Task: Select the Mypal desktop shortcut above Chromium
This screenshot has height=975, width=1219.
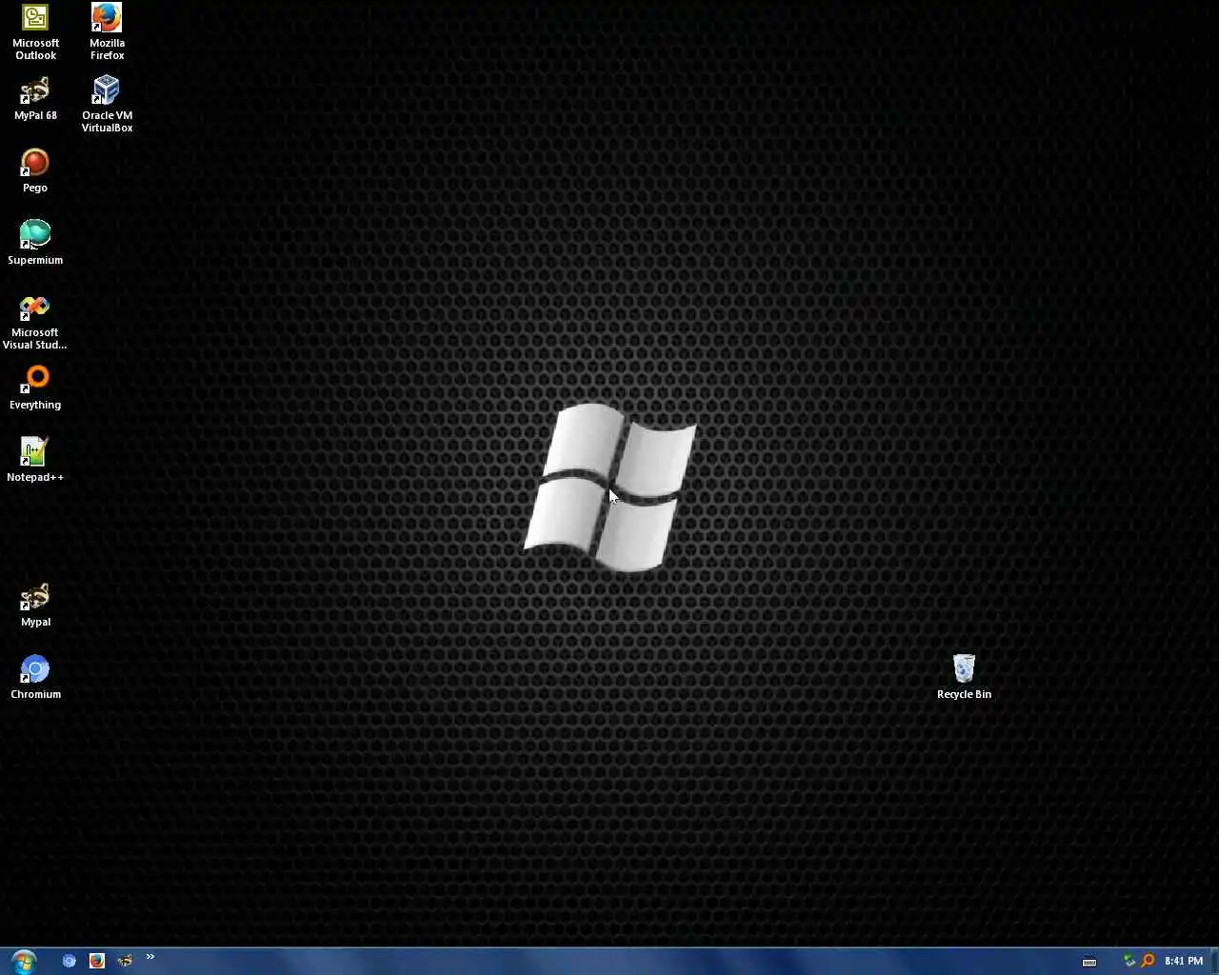Action: (35, 606)
